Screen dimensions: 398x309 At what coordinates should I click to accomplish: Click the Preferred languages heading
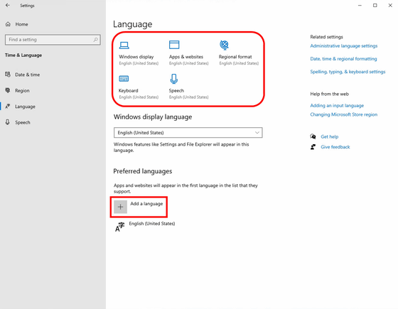[143, 171]
